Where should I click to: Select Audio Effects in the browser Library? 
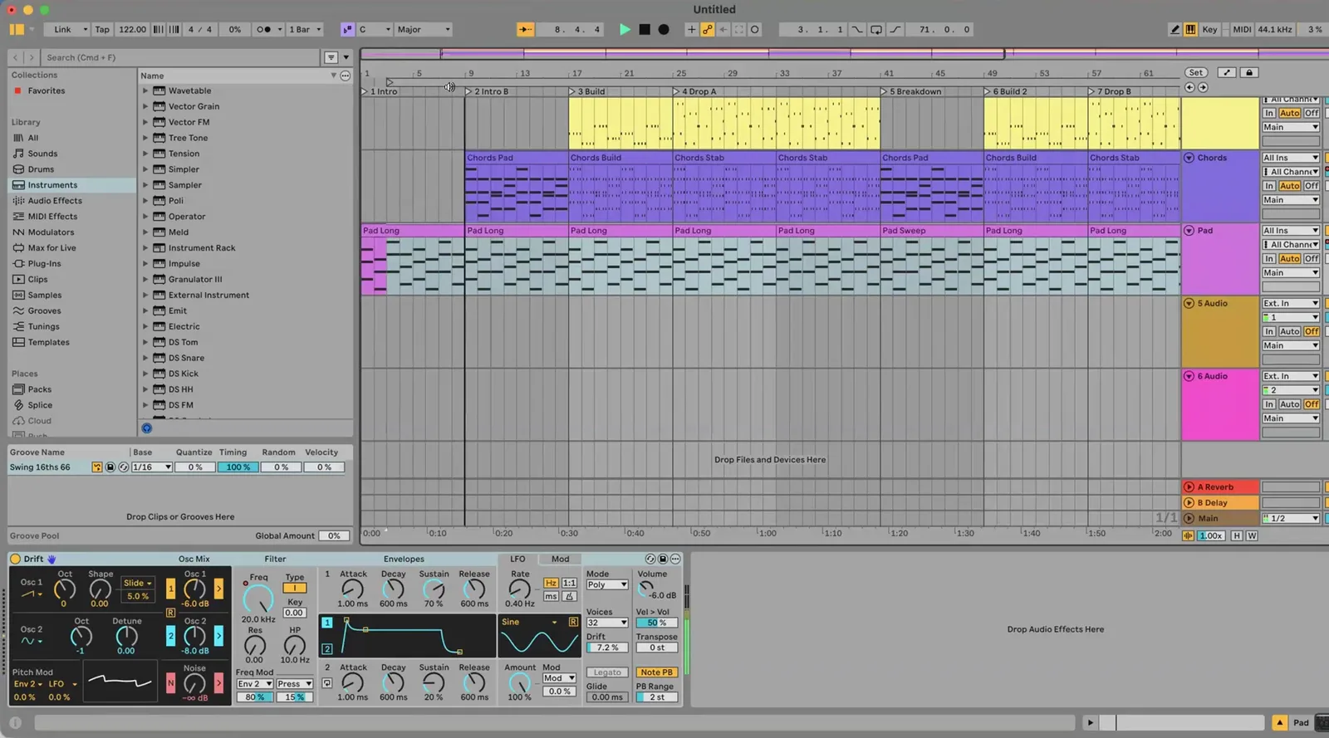55,201
